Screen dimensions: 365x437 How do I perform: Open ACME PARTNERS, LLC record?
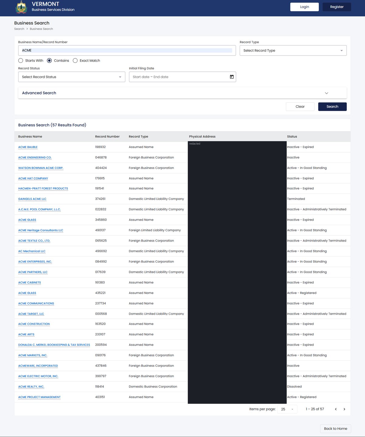tap(33, 272)
